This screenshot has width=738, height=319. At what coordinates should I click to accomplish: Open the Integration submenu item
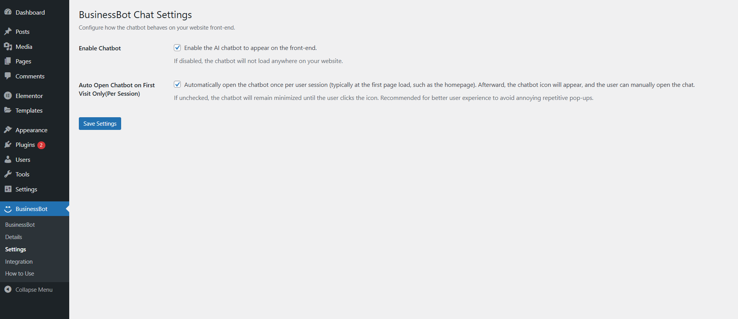(19, 262)
